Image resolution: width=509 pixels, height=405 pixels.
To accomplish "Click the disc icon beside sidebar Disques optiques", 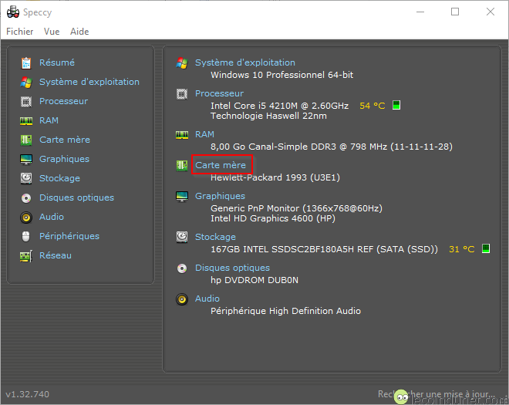I will tap(26, 197).
